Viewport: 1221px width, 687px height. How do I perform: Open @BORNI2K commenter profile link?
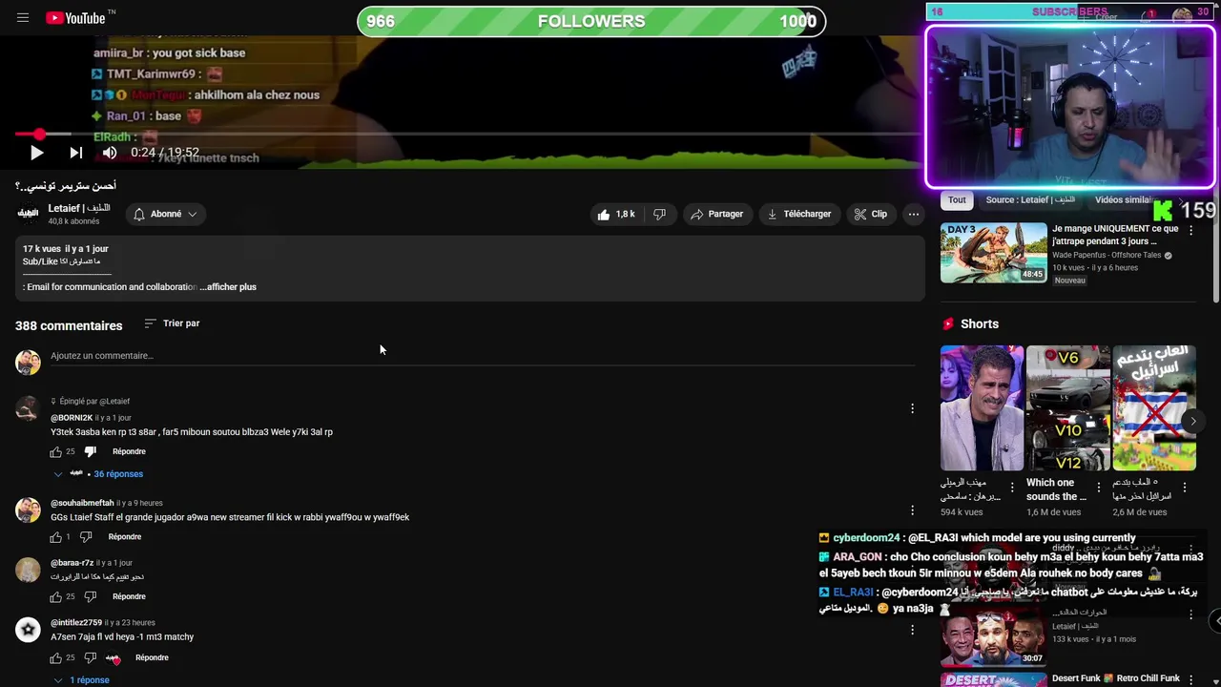[x=72, y=418]
